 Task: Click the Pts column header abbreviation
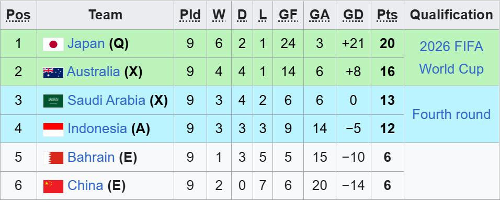pyautogui.click(x=388, y=15)
